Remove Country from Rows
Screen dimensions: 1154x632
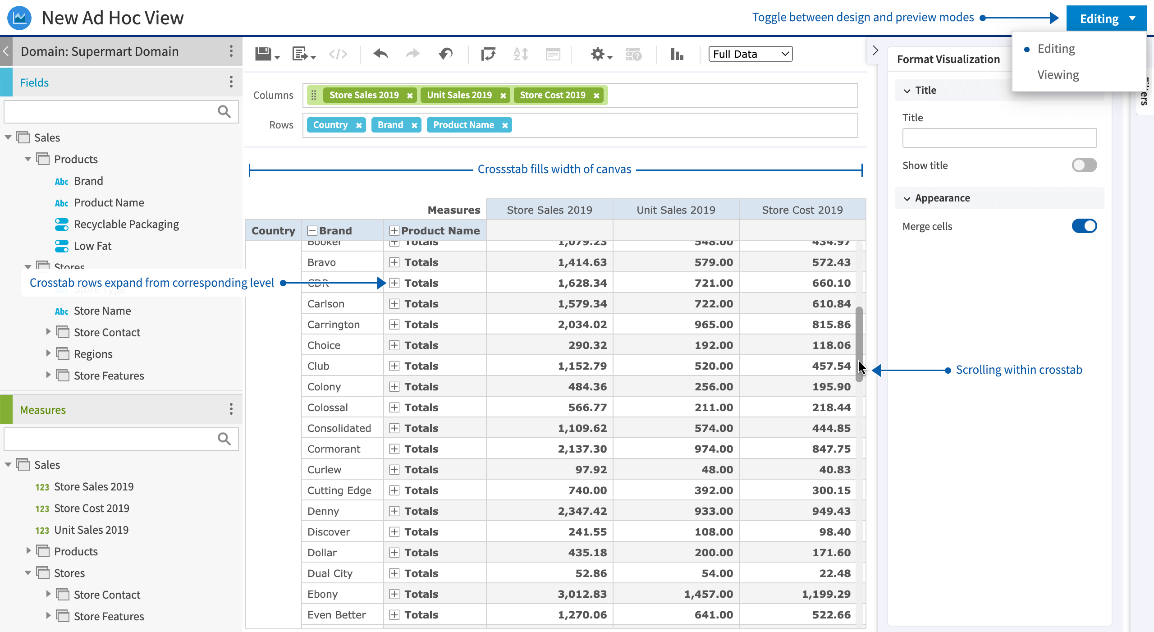pyautogui.click(x=359, y=125)
